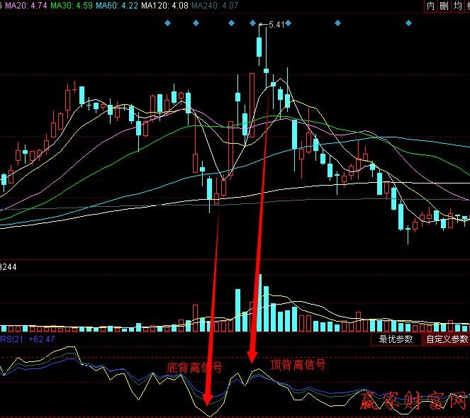470x418 pixels.
Task: Open the 自定义参数 tab
Action: pos(447,339)
